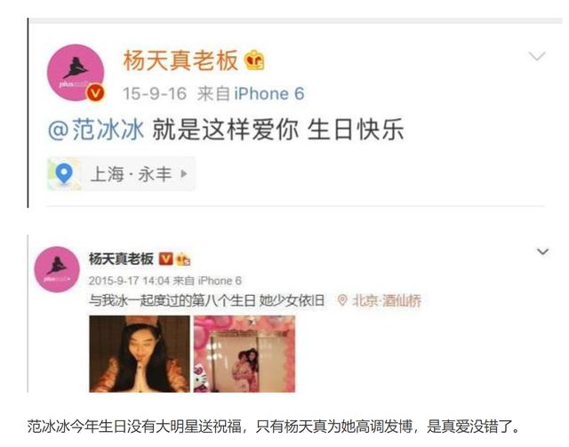Click the iPhone 6 source link in top post
Viewport: 569px width, 447px height.
click(268, 93)
